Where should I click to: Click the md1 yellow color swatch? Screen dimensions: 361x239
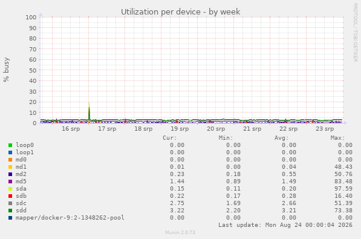(x=10, y=167)
